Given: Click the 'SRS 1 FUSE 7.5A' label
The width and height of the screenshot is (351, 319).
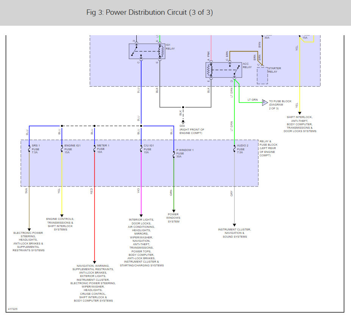Looking at the screenshot, I should [x=36, y=149].
